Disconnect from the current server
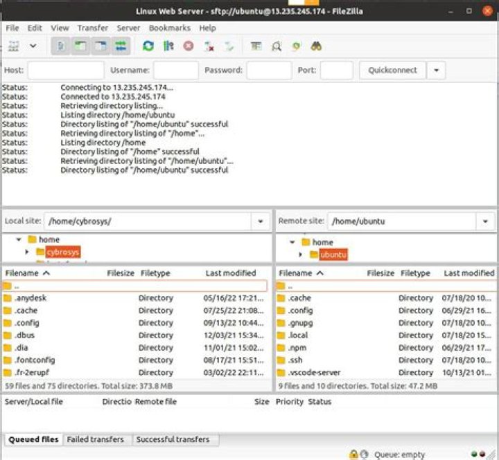 209,46
